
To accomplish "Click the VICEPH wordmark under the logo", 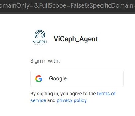I will coord(40,42).
